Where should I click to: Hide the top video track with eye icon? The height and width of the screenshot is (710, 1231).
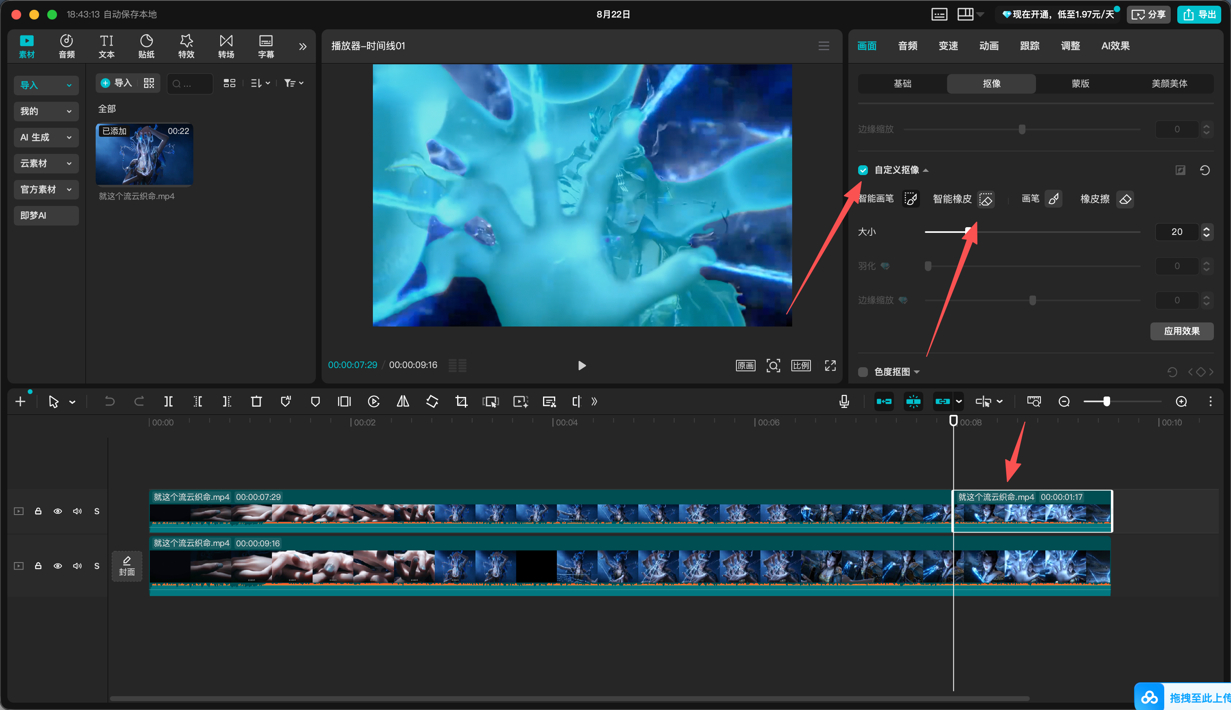57,511
